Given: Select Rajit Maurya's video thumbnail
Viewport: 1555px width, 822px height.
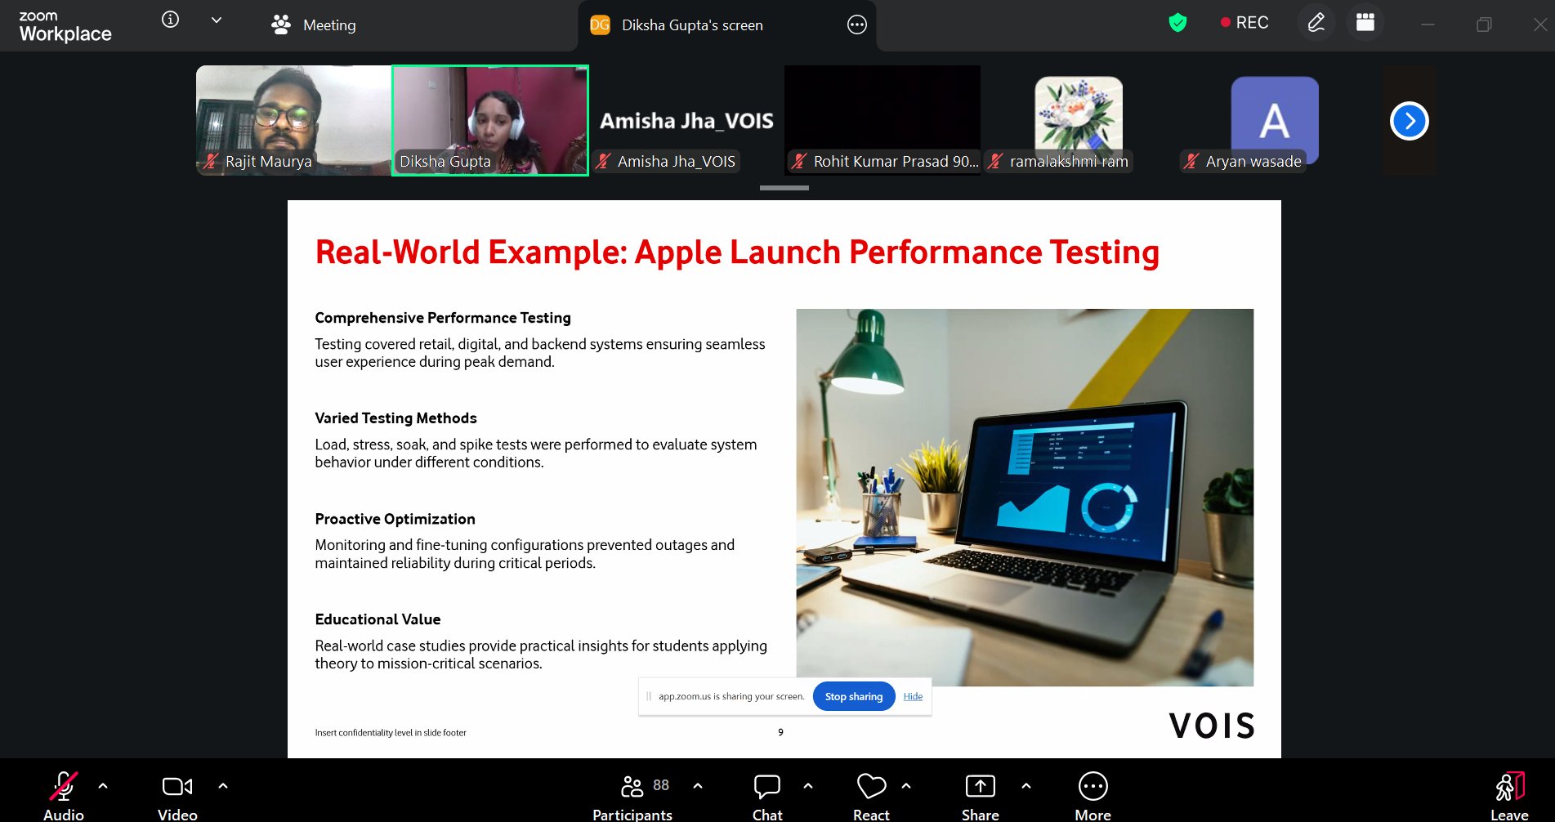Looking at the screenshot, I should click(x=294, y=120).
